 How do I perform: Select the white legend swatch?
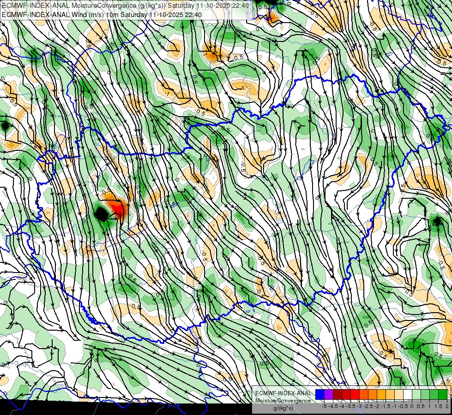[408, 395]
